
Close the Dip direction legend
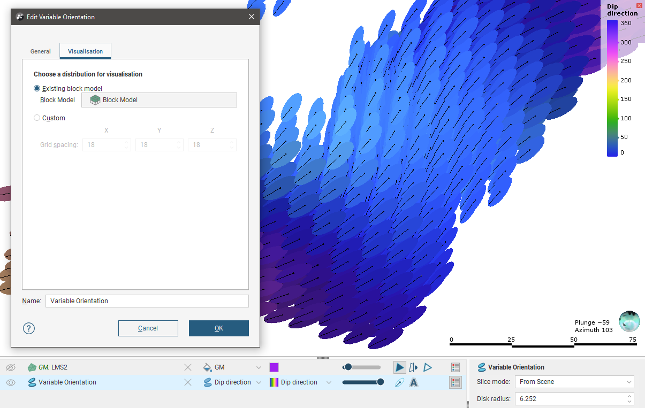[639, 6]
